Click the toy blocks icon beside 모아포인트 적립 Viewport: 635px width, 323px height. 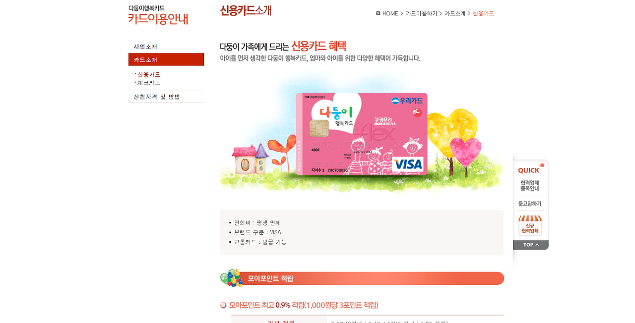tap(231, 278)
